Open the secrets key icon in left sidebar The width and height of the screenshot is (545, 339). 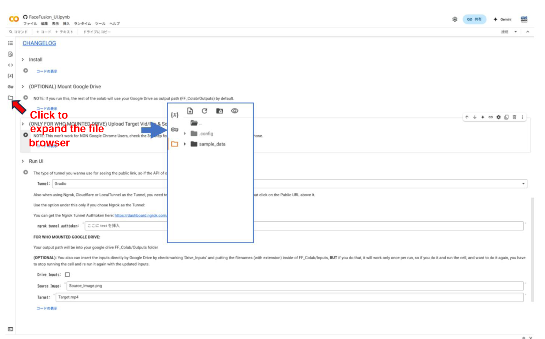10,87
